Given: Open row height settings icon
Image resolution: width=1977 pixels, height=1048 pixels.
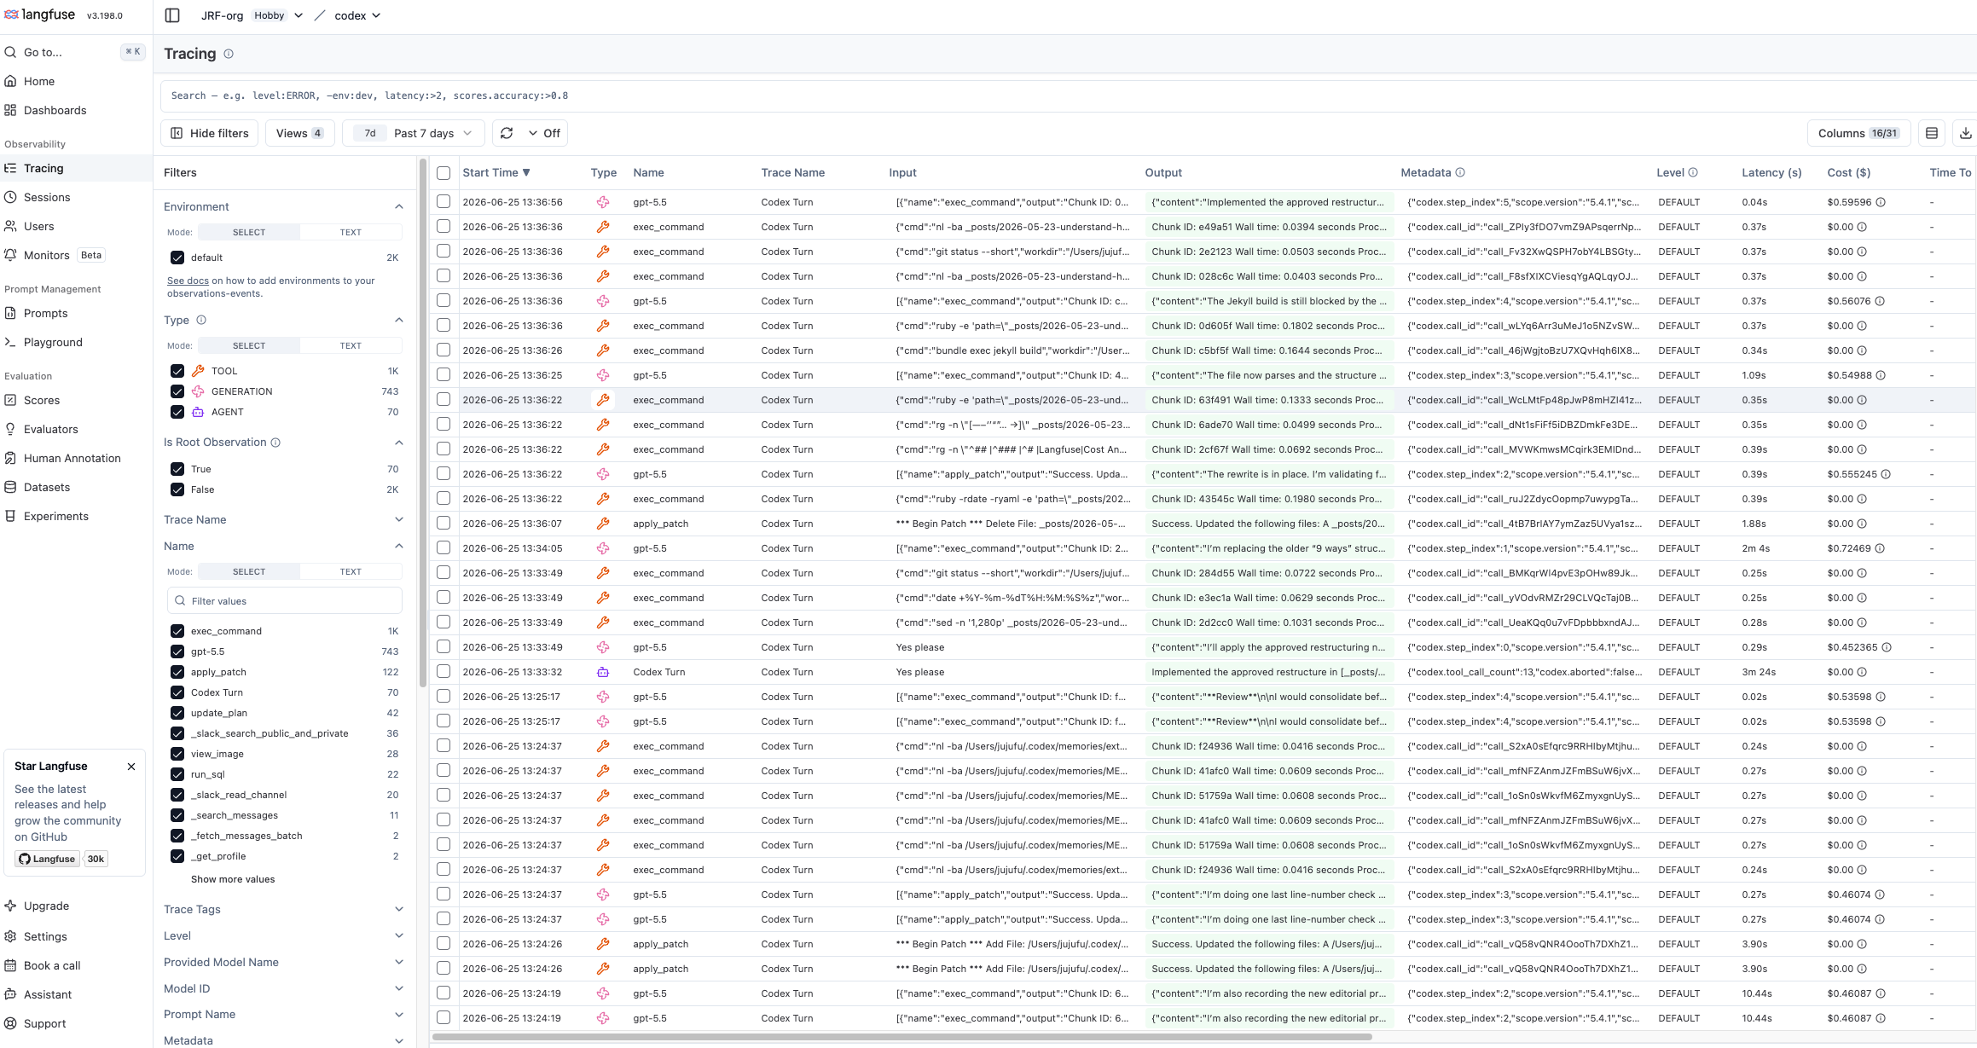Looking at the screenshot, I should tap(1932, 133).
